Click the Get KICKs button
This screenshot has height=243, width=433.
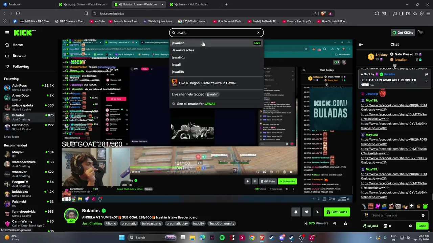pos(403,32)
